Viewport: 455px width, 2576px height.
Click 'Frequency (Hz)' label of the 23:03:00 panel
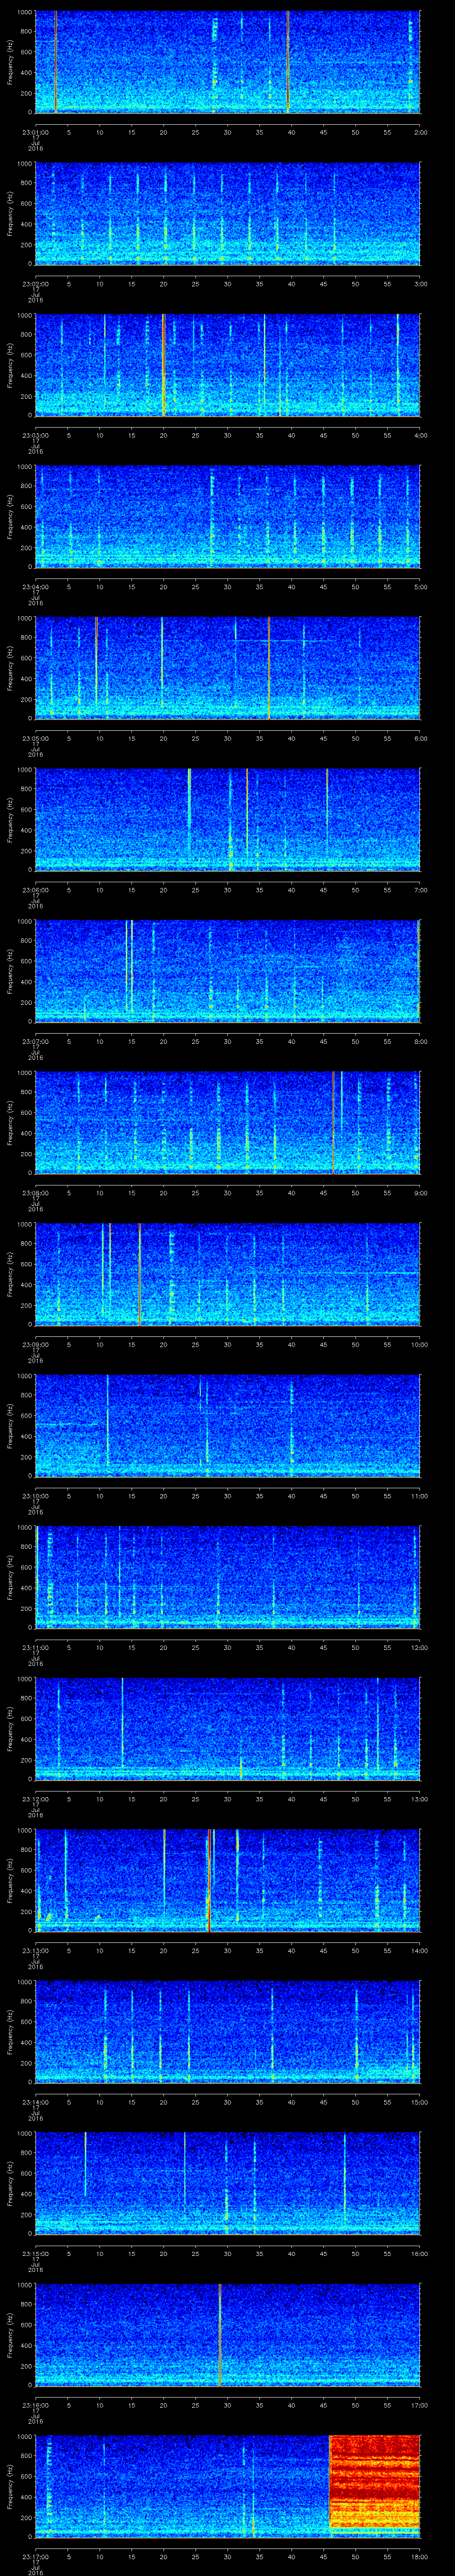10,365
